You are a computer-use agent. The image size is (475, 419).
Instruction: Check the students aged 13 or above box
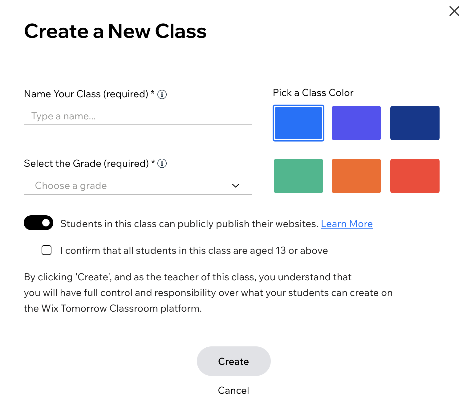pos(47,250)
